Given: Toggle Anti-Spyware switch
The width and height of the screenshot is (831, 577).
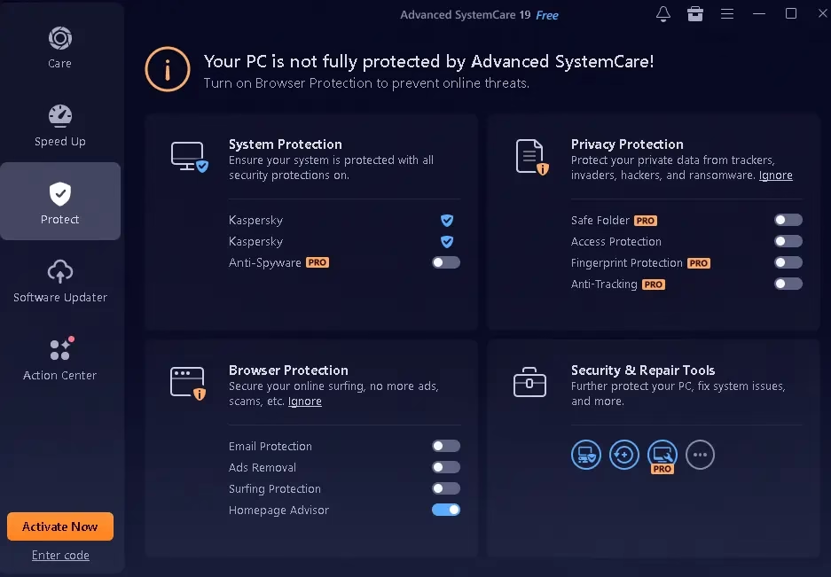Looking at the screenshot, I should pos(446,262).
